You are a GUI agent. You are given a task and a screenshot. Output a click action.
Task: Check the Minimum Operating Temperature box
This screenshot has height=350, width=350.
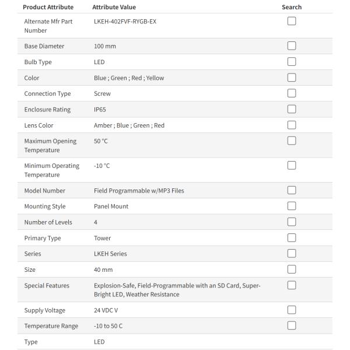tap(292, 165)
